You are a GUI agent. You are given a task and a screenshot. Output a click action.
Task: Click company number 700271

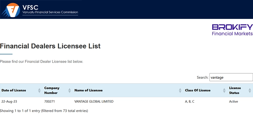(x=49, y=101)
